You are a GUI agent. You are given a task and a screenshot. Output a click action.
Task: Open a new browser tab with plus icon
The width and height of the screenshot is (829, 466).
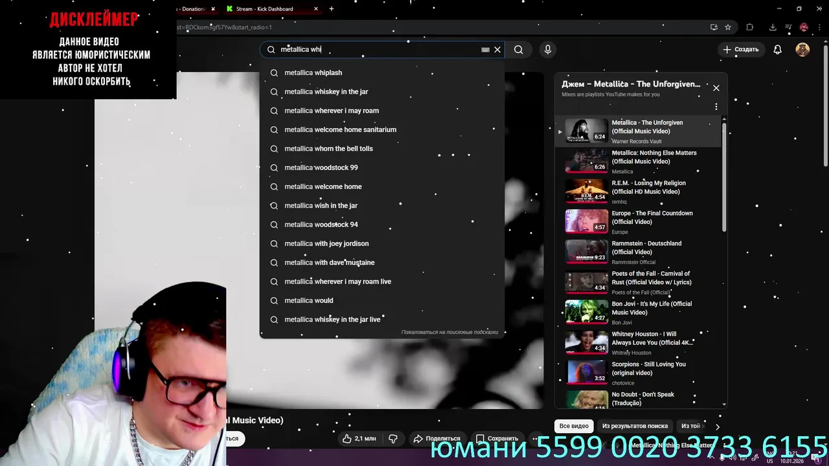332,9
